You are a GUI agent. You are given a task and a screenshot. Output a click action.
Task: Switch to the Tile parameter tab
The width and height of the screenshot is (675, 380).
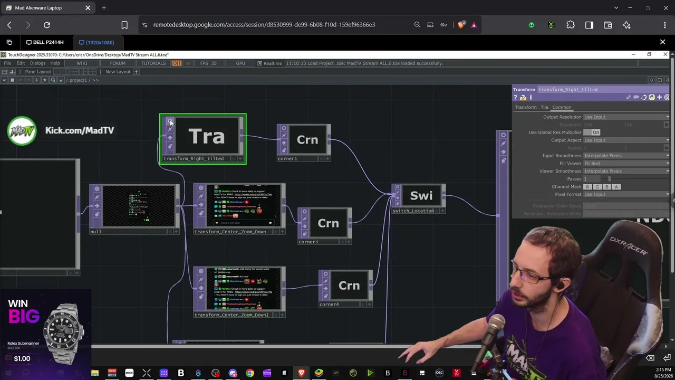tap(544, 108)
